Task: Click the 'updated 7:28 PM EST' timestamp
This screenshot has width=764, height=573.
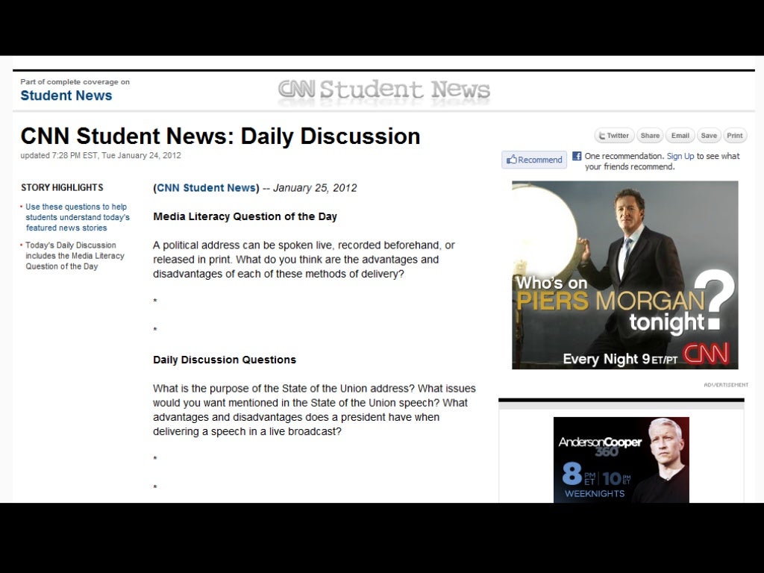Action: click(x=101, y=155)
